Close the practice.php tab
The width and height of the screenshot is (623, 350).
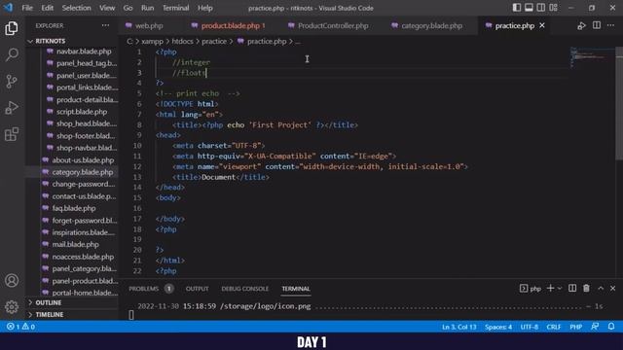[542, 25]
